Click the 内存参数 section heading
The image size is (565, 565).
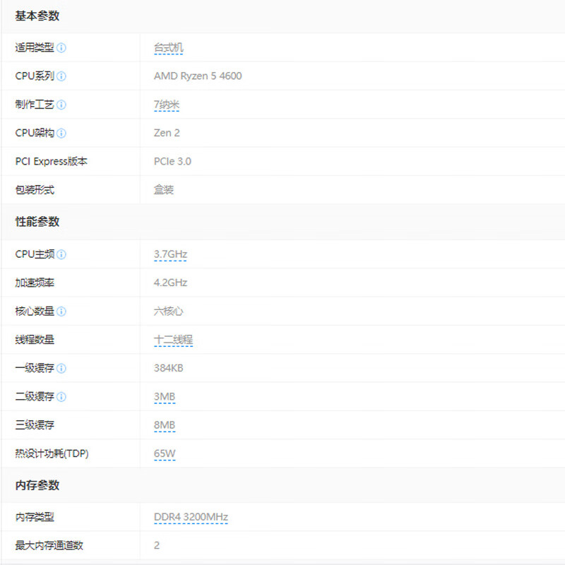[37, 485]
